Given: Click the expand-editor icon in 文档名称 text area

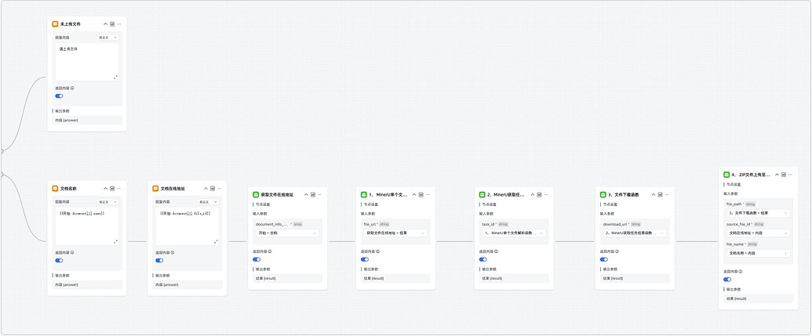Looking at the screenshot, I should tap(115, 241).
